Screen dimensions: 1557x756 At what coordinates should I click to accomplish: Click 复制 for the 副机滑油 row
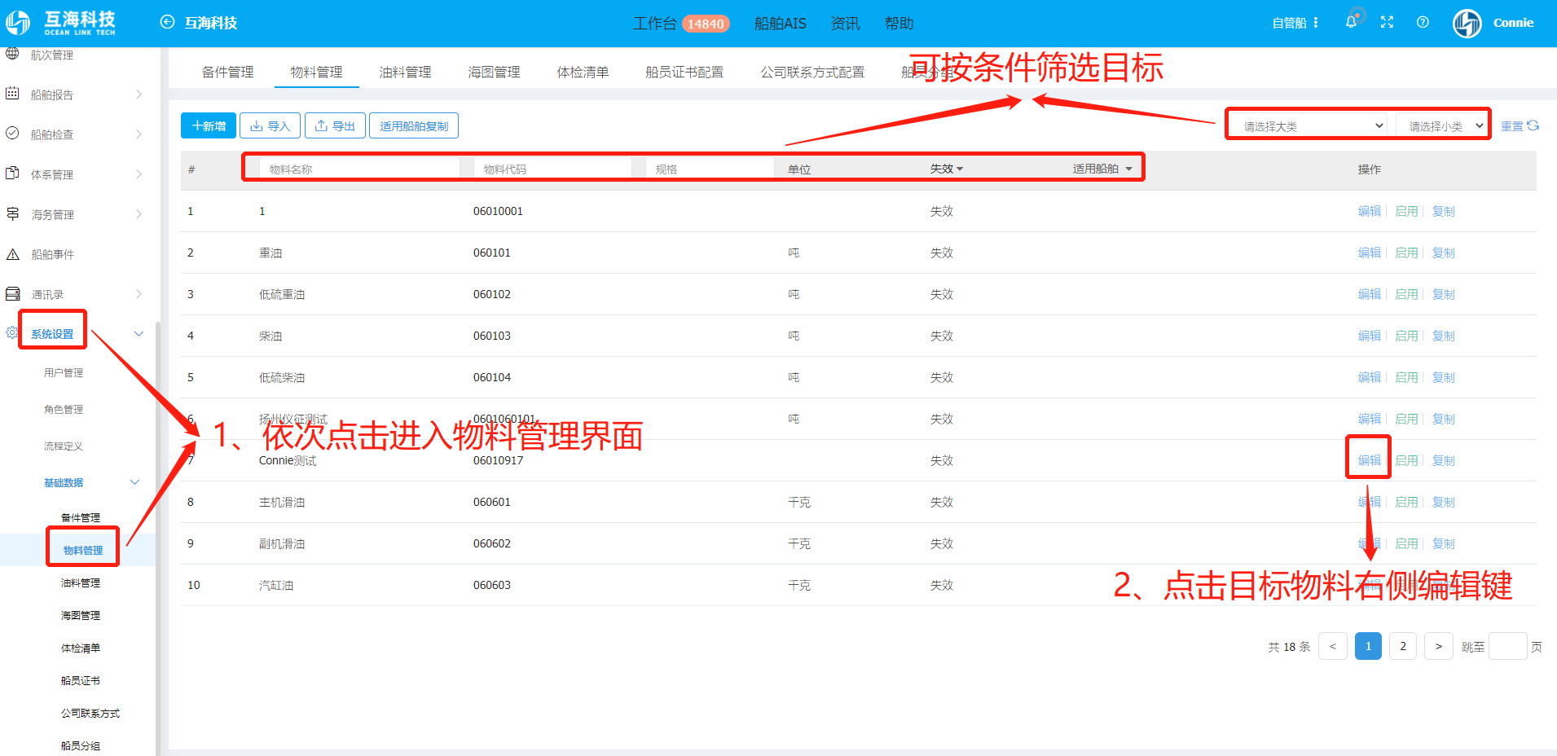tap(1443, 543)
